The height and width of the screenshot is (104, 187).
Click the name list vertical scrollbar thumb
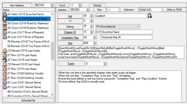tap(52, 51)
